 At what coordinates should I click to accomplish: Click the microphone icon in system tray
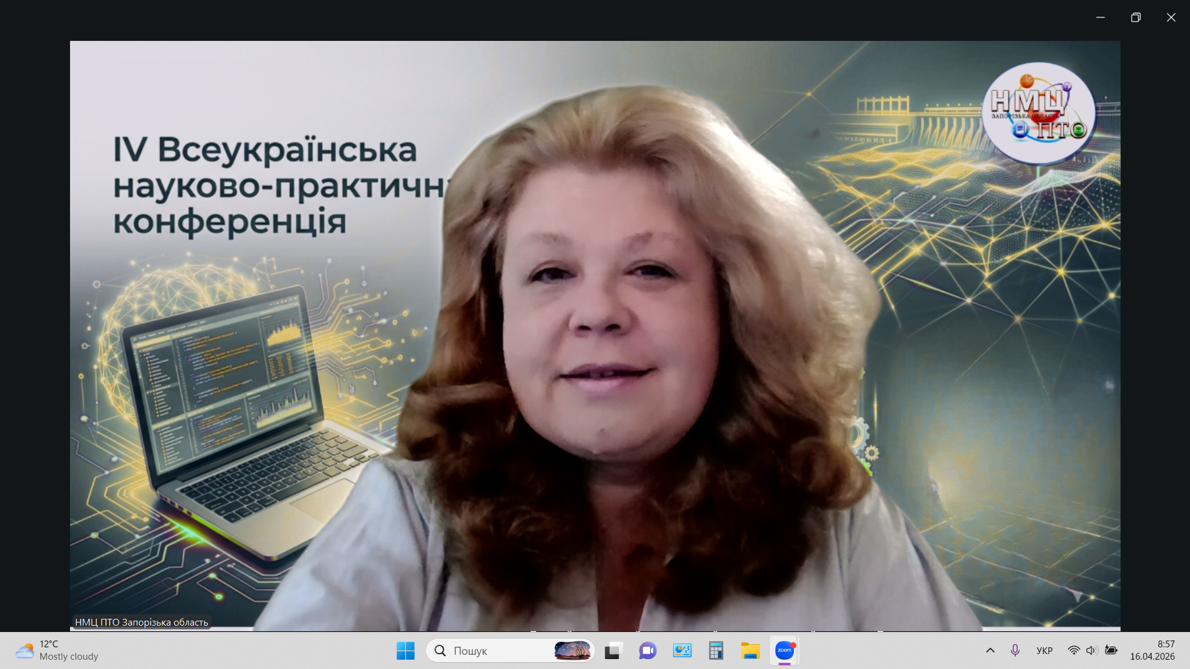pyautogui.click(x=1015, y=650)
